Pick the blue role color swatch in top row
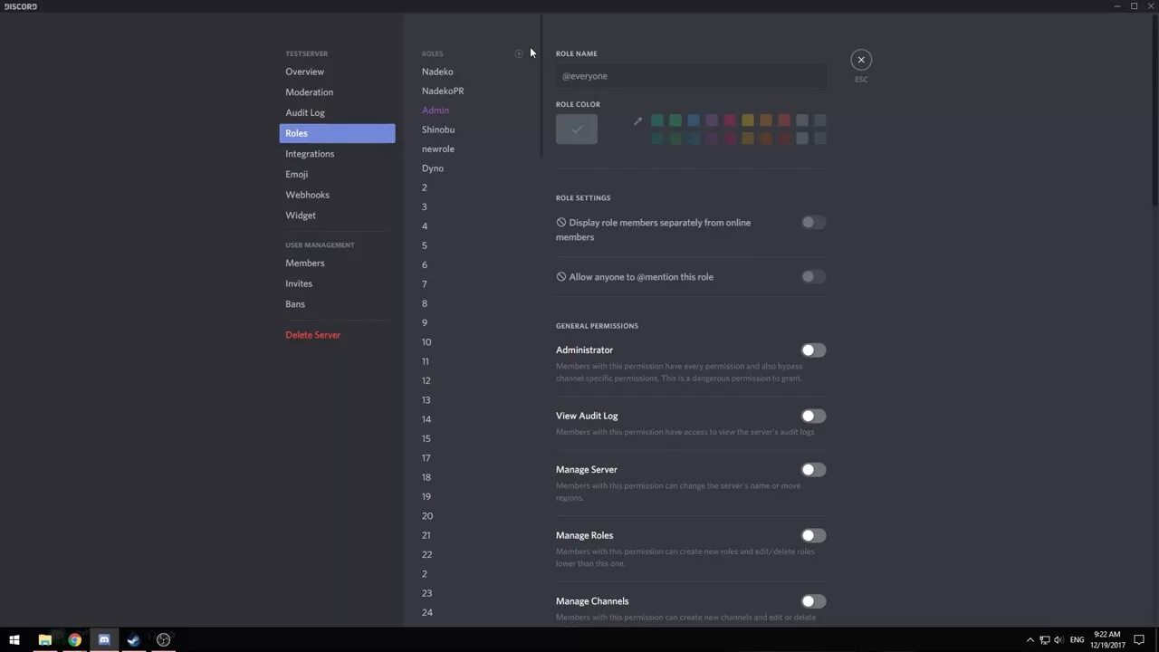The height and width of the screenshot is (652, 1159). 694,120
